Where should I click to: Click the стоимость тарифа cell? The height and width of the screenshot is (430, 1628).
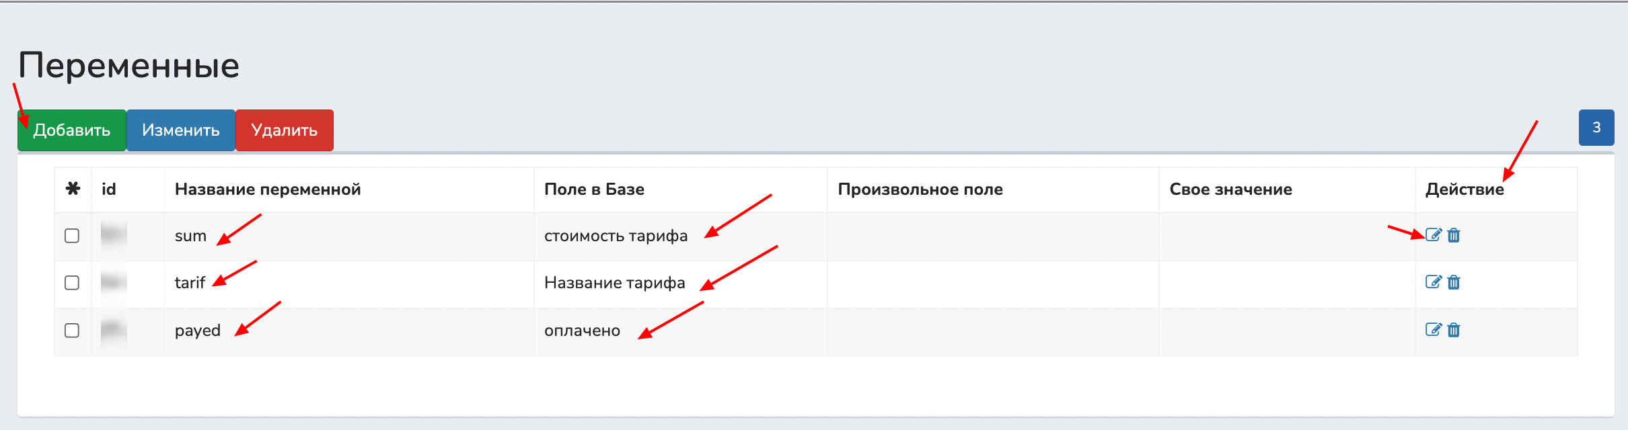(x=616, y=236)
